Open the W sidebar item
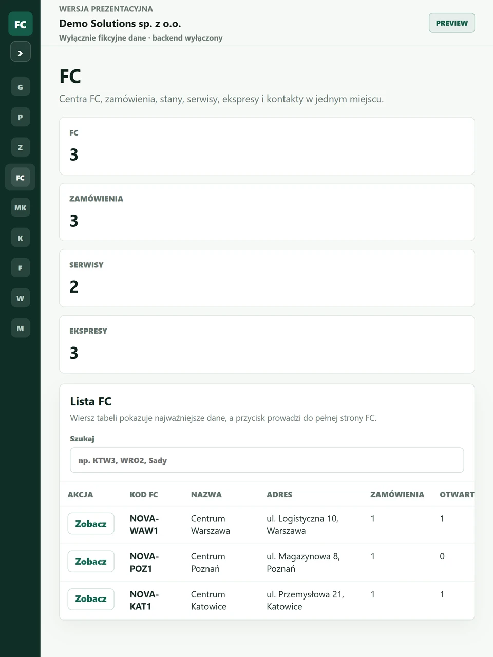This screenshot has height=657, width=493. pyautogui.click(x=20, y=298)
